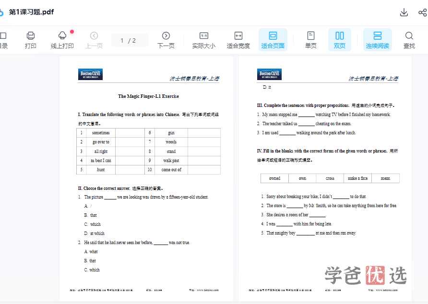Click table cell 'walk past'
This screenshot has width=428, height=304.
point(171,161)
